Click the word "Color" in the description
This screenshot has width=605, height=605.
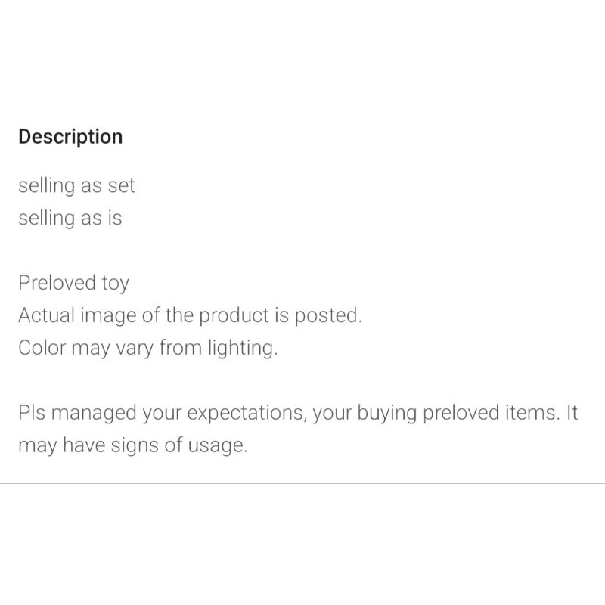(41, 349)
